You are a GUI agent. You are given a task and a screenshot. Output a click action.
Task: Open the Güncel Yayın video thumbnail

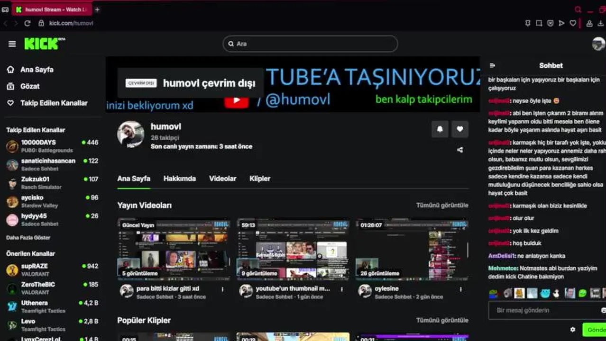tap(174, 249)
